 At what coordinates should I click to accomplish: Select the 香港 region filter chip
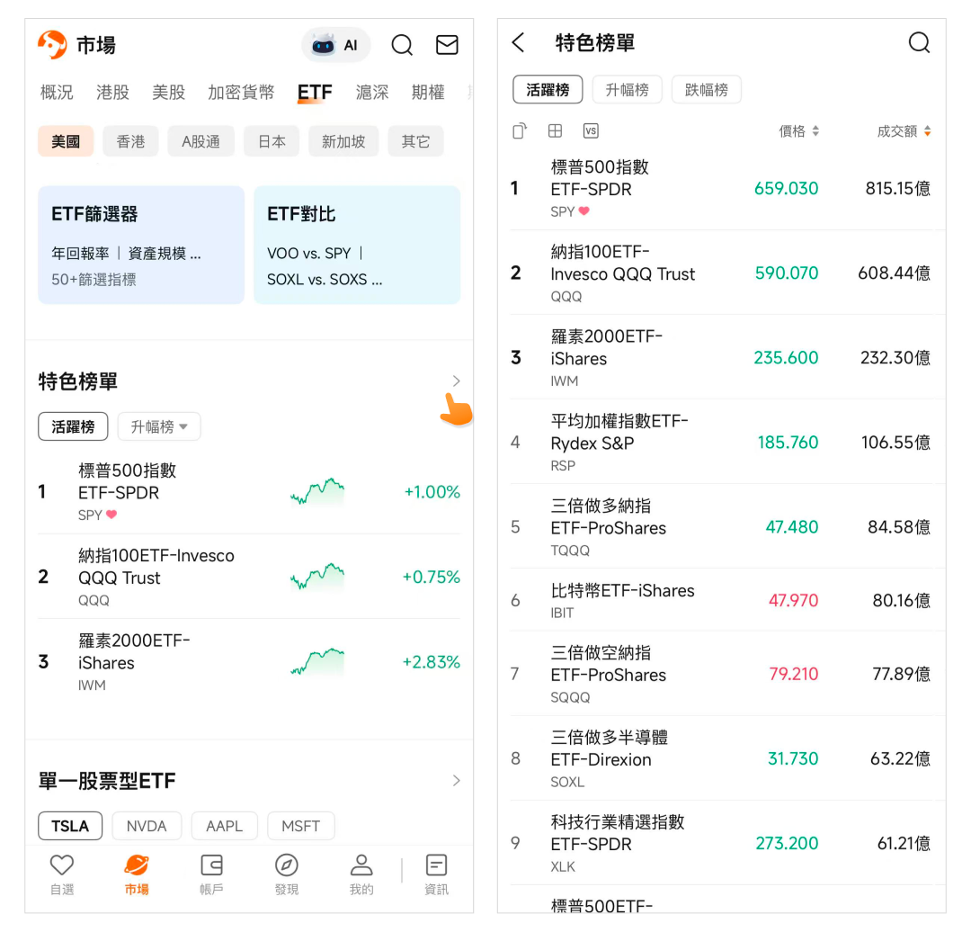[130, 141]
